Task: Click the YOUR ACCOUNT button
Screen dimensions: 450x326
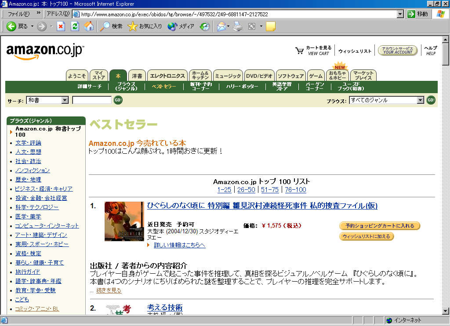Action: coord(397,51)
